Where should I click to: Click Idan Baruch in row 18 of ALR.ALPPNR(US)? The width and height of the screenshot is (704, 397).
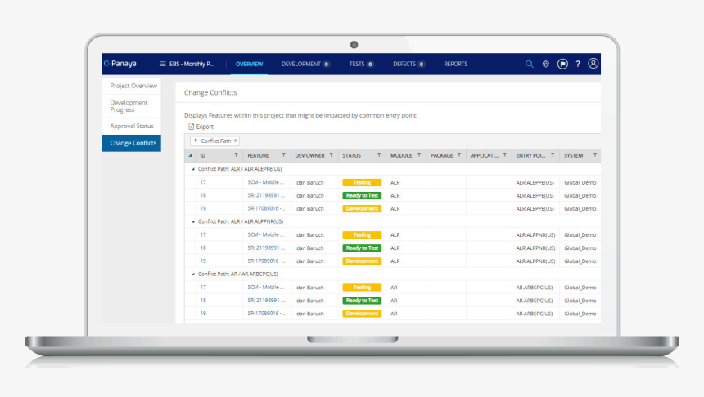point(309,248)
